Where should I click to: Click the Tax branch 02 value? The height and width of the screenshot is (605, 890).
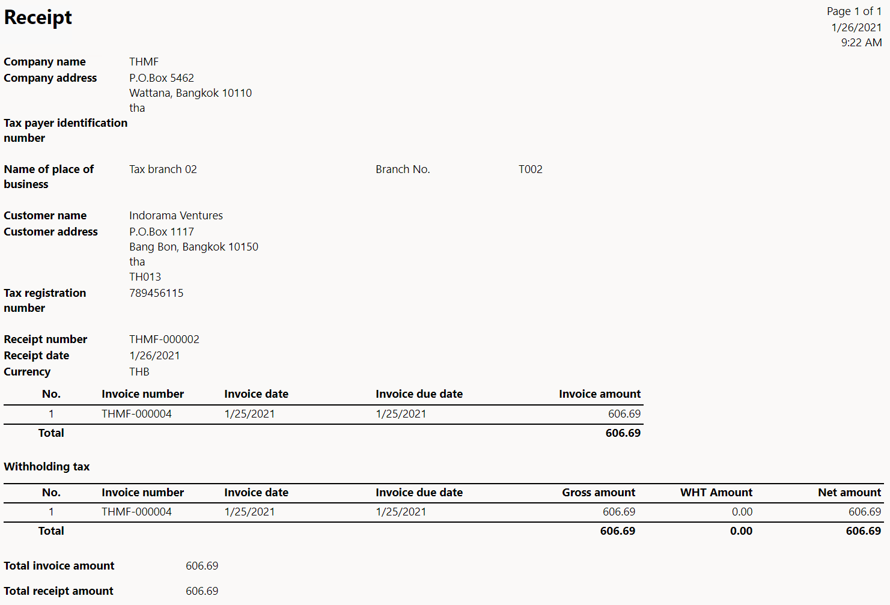pos(163,169)
